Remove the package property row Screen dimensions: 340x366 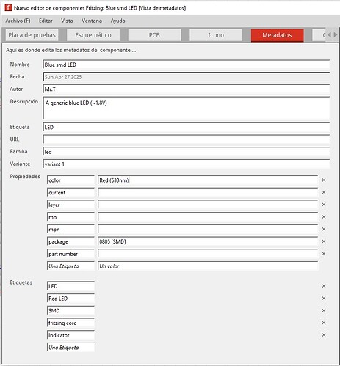(x=324, y=241)
